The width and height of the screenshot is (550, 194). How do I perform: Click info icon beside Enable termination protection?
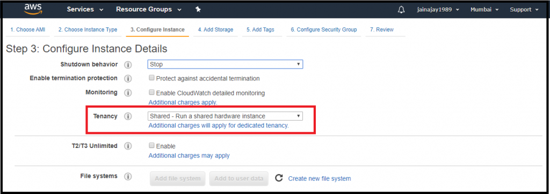pos(128,78)
